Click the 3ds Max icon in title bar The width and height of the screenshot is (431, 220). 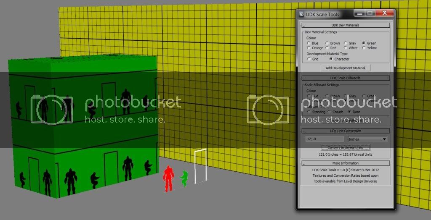[x=302, y=15]
